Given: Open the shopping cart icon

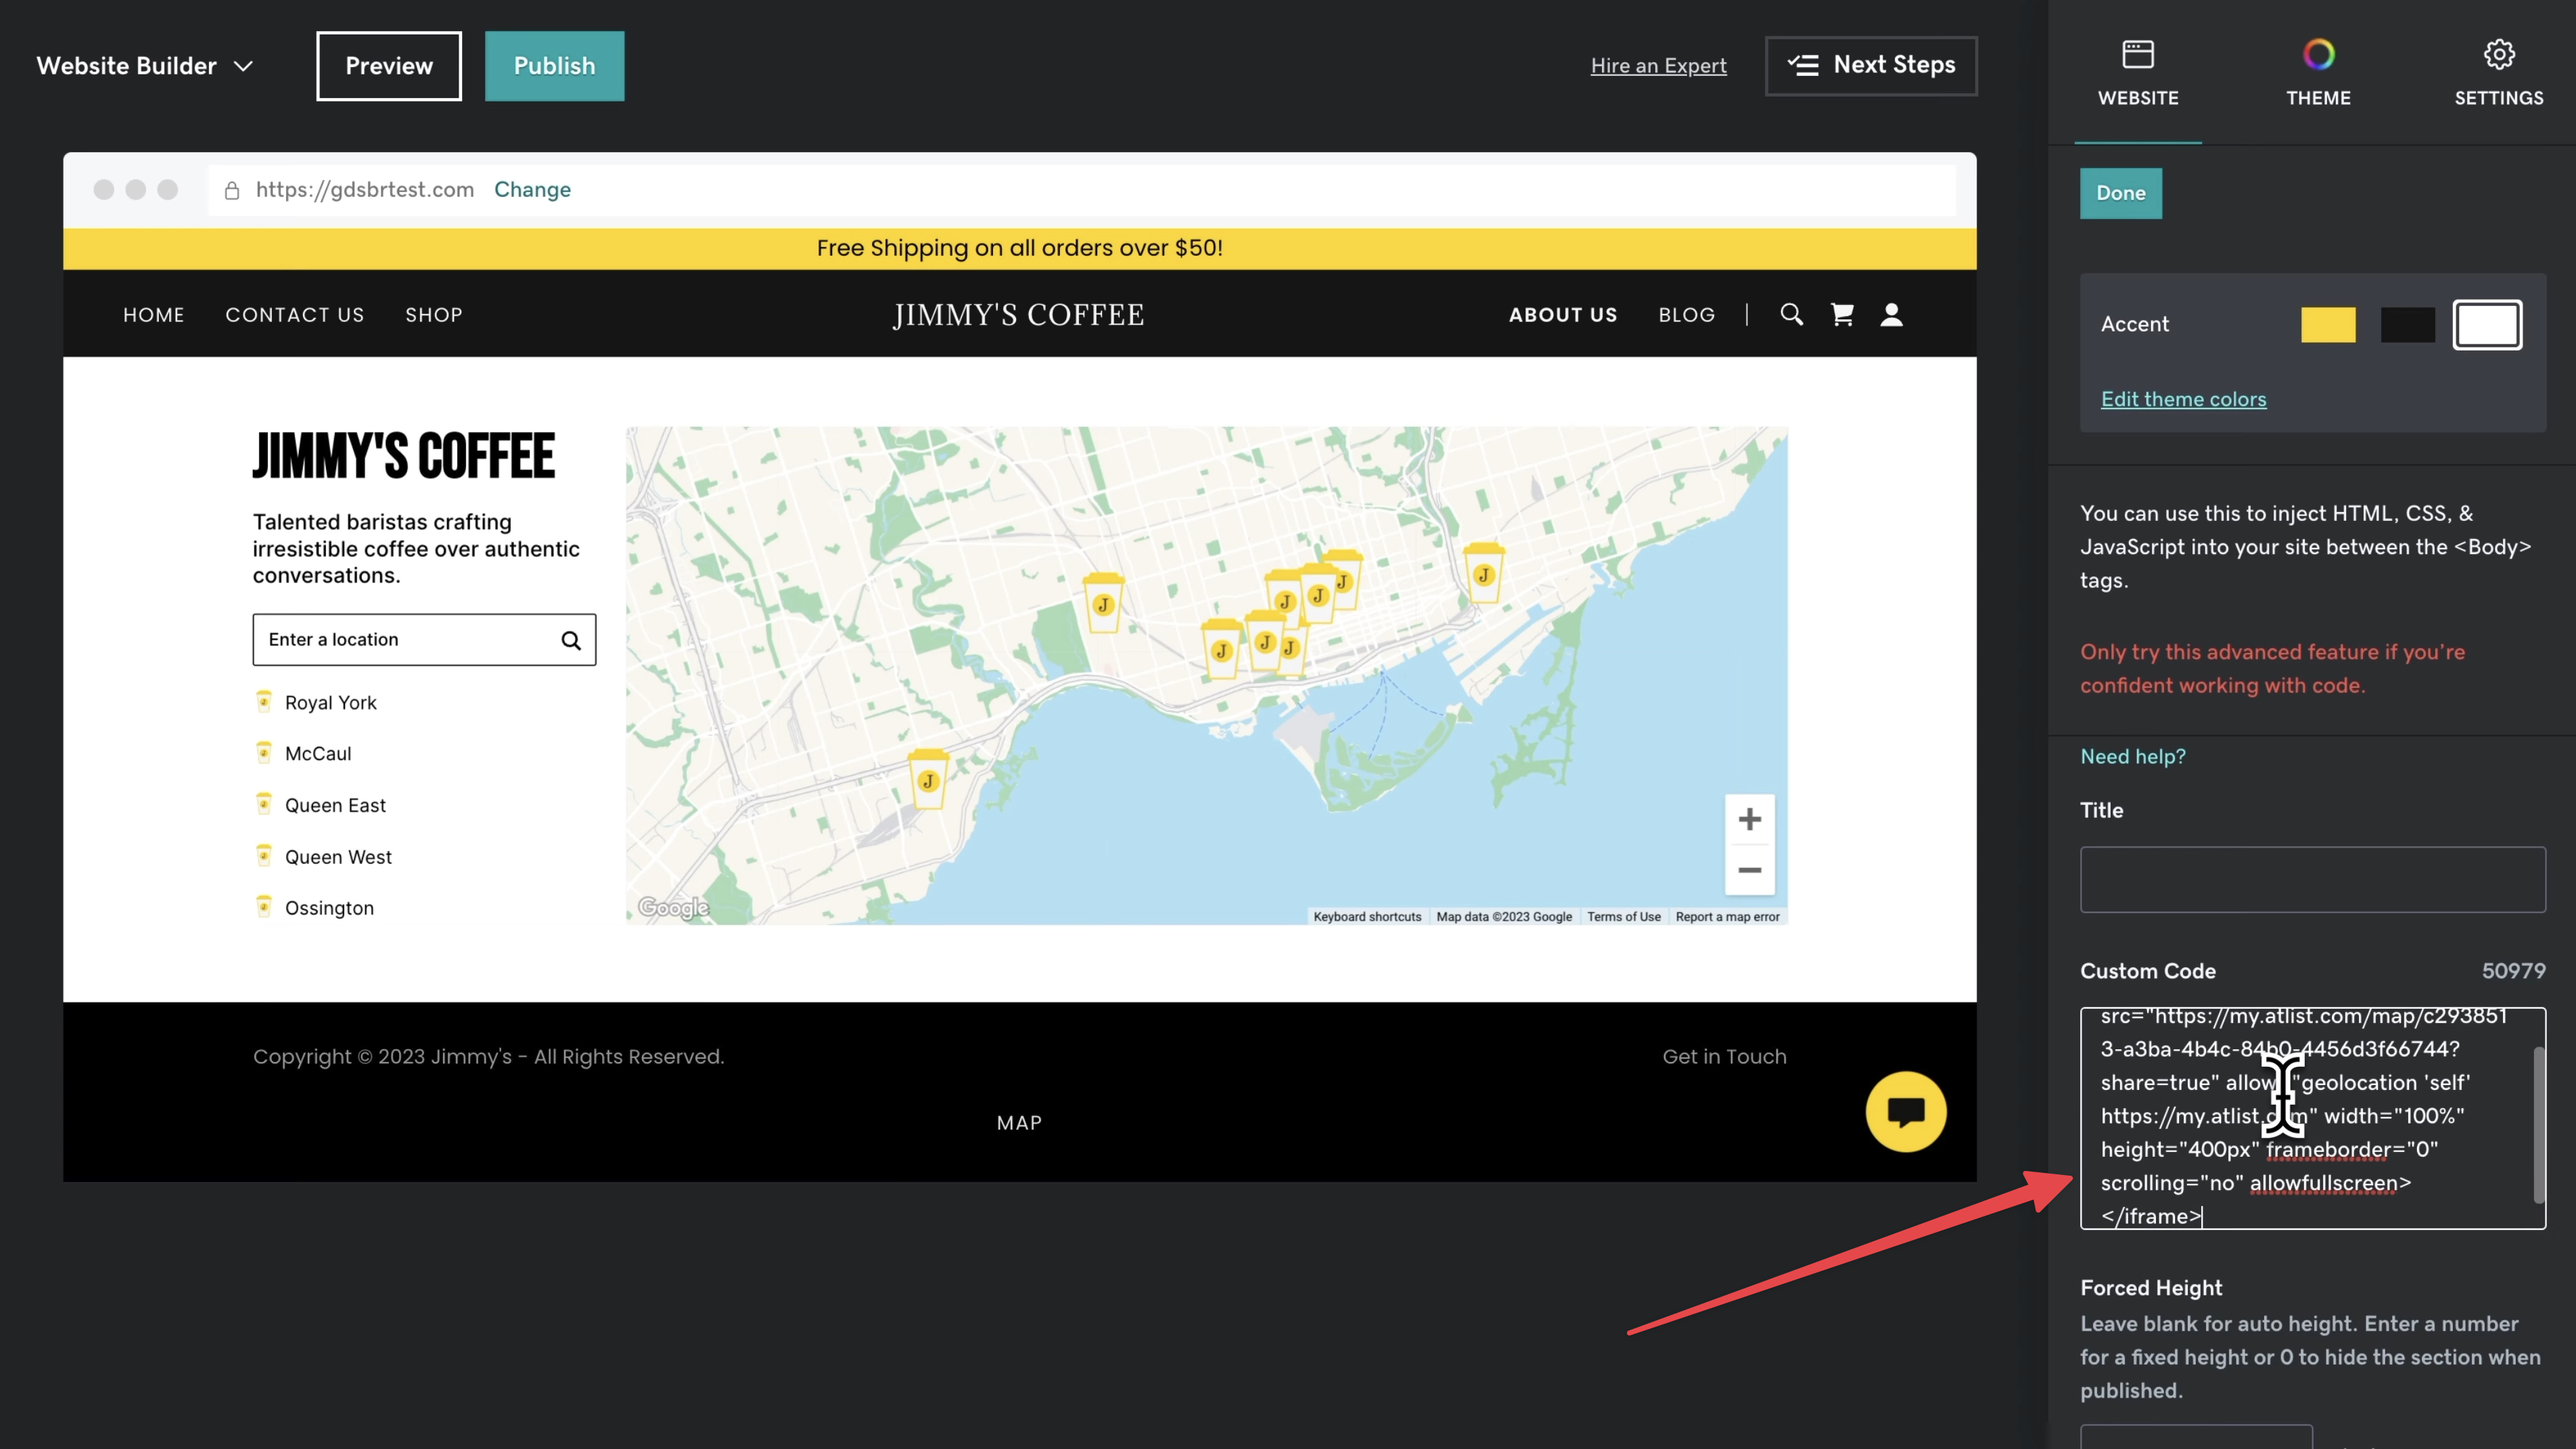Looking at the screenshot, I should click(x=1842, y=315).
